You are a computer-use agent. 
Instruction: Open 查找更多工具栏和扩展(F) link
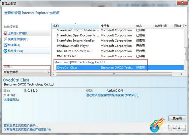[20, 126]
